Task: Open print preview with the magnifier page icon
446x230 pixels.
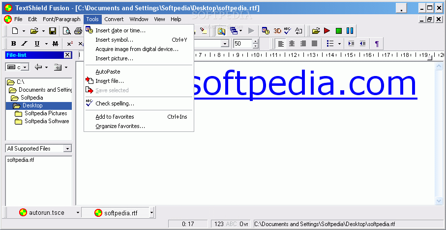Action: (67, 30)
